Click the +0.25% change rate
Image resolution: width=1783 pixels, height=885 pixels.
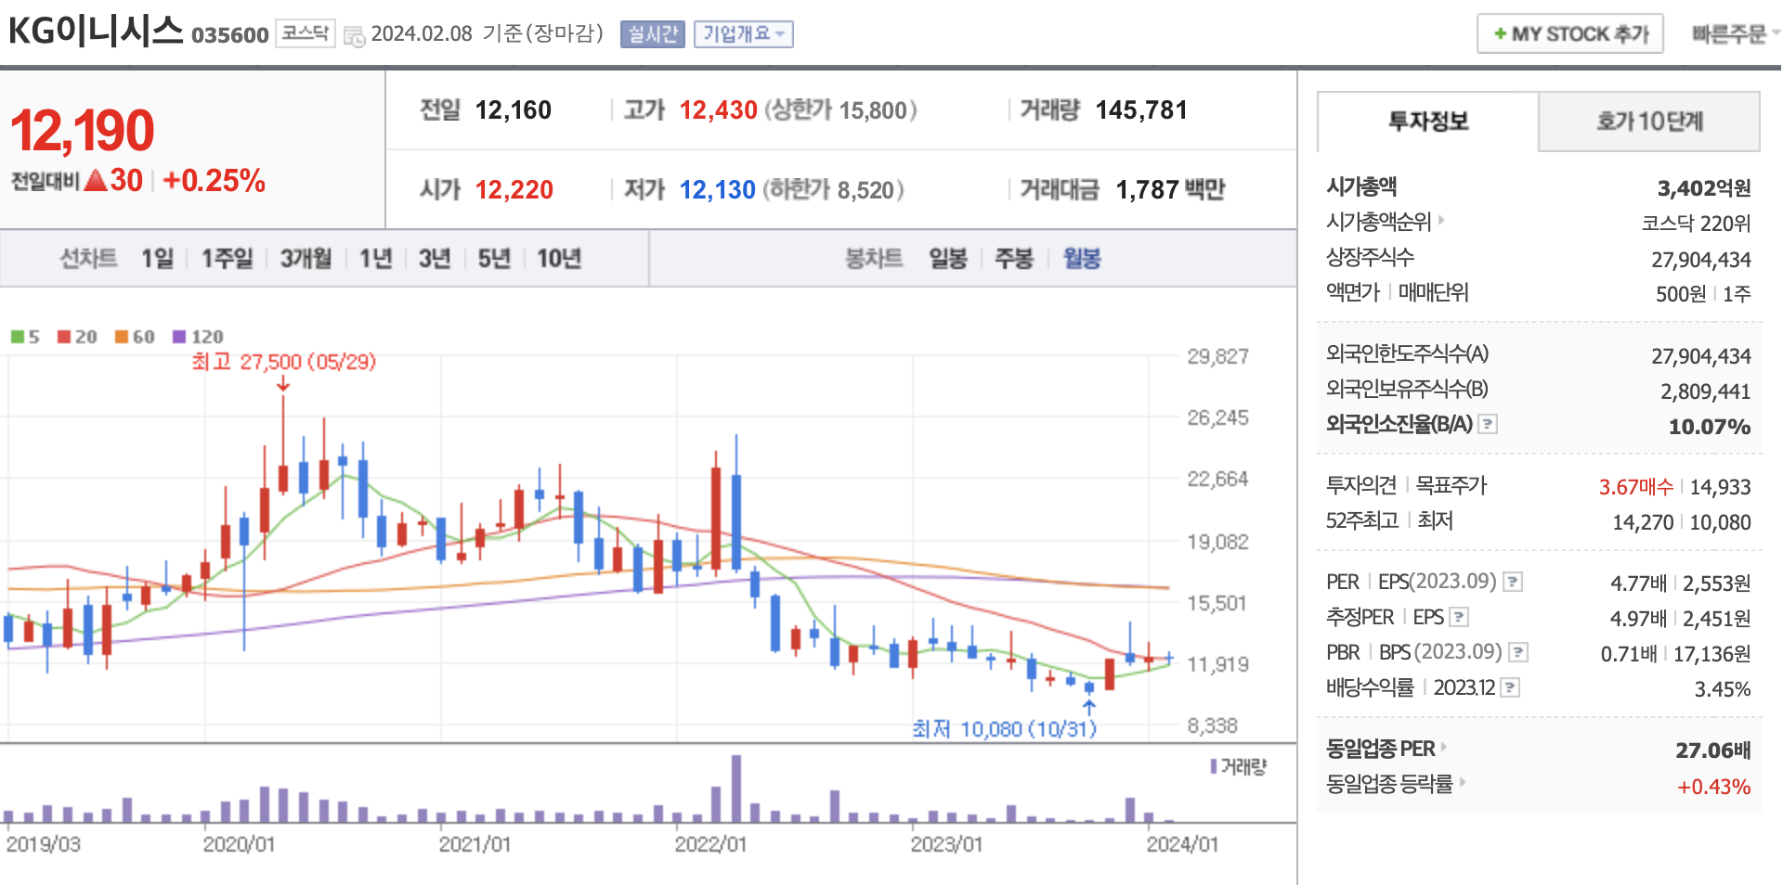coord(214,180)
